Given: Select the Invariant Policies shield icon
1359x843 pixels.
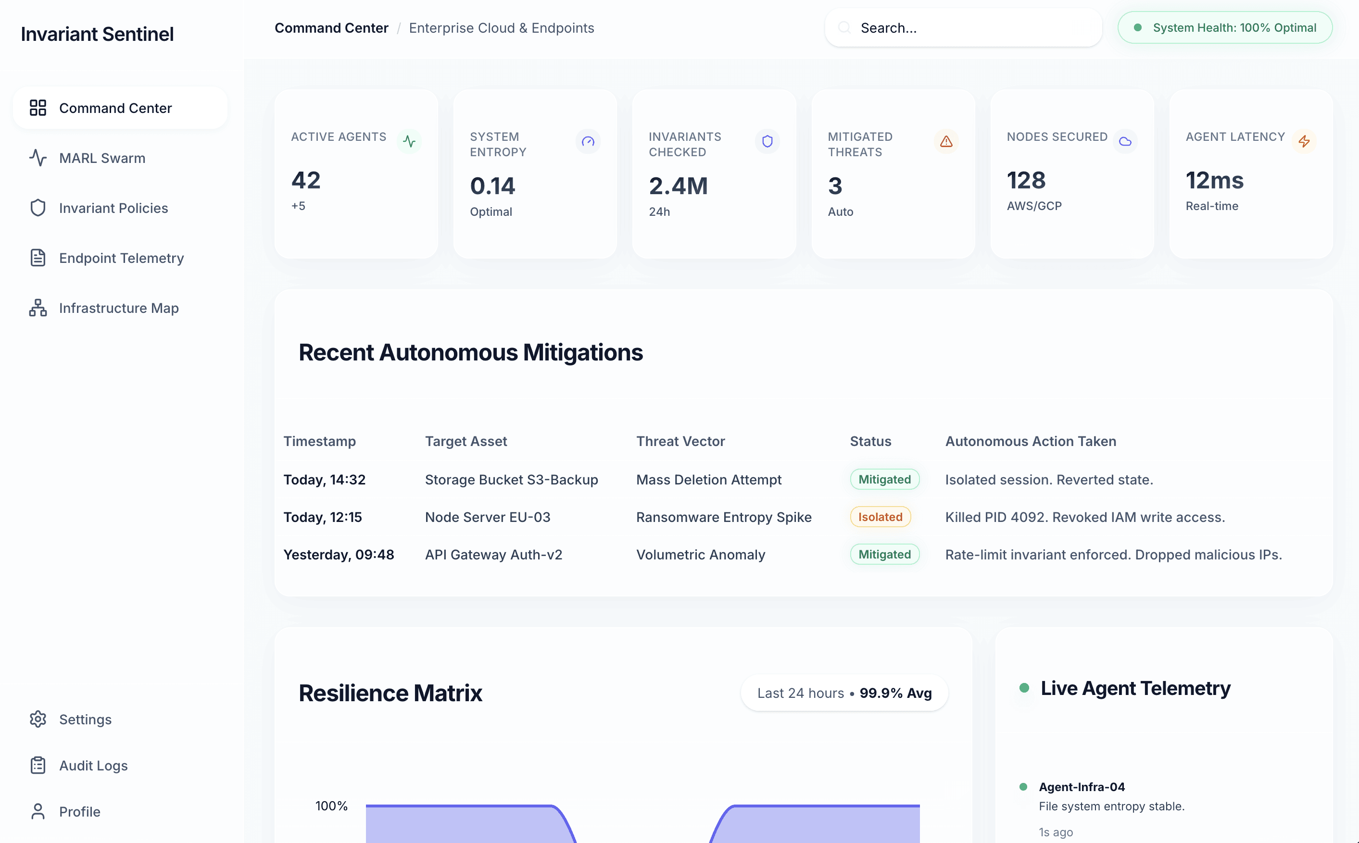Looking at the screenshot, I should click(x=38, y=208).
